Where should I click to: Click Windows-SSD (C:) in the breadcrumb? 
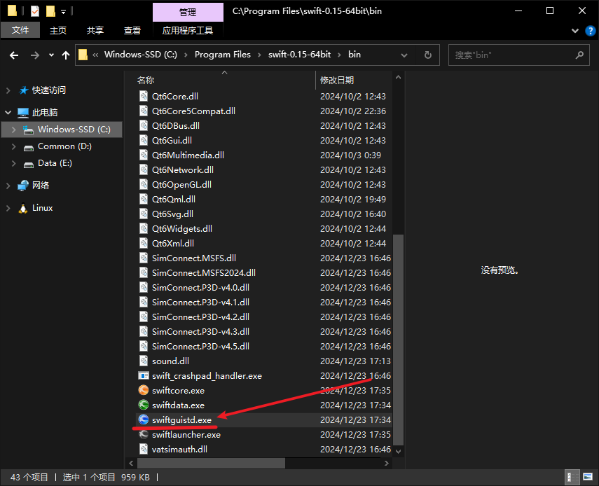(x=141, y=55)
